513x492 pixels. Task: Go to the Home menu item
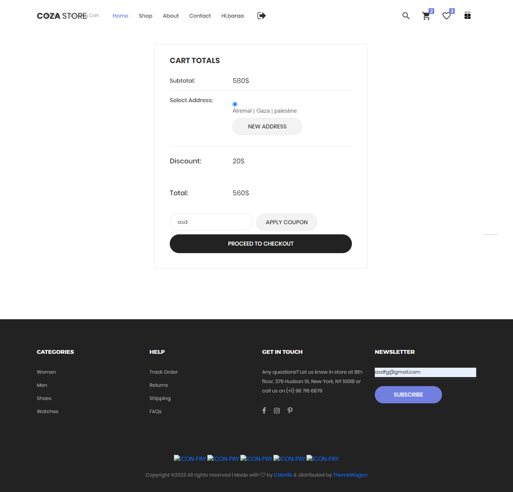pos(121,16)
